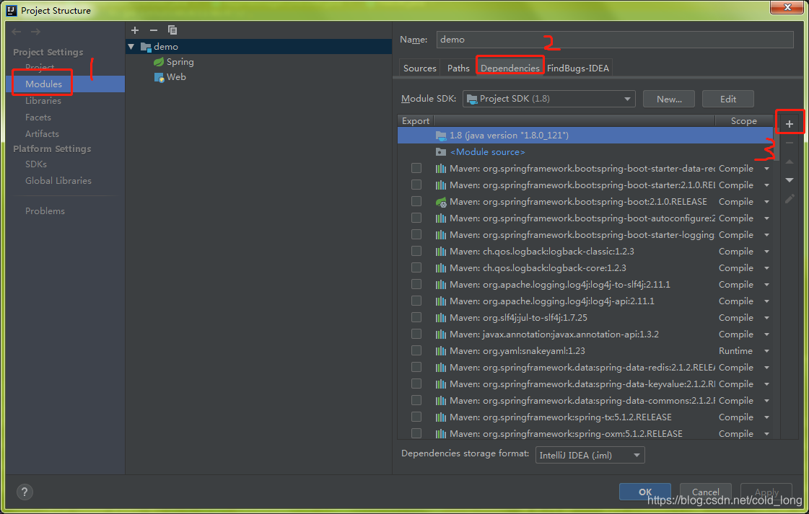The height and width of the screenshot is (514, 809).
Task: Check export for spring-data-redis:2.1.2
Action: coord(416,367)
